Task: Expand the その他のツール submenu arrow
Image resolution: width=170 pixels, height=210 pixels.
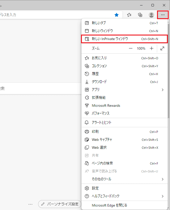Action: 163,179
